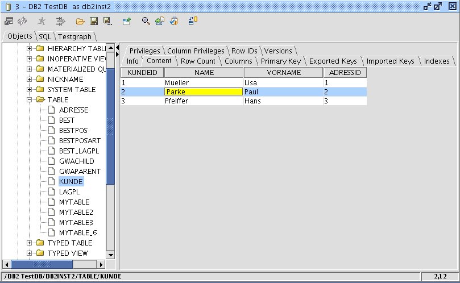Switch to the Objects tab

click(20, 36)
